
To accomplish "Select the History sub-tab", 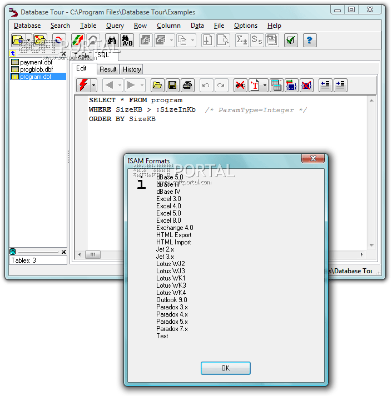I will tap(132, 69).
